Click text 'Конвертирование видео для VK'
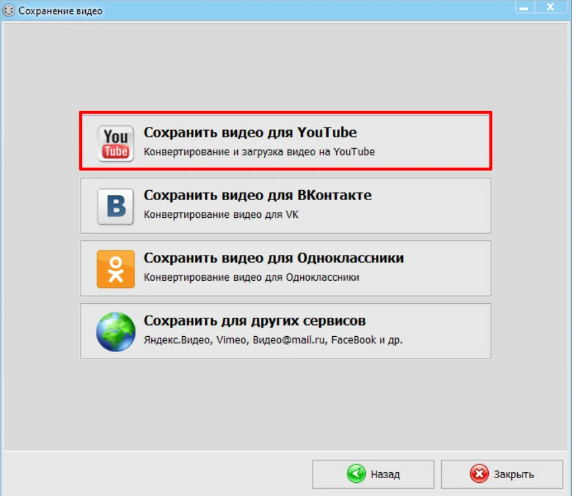This screenshot has width=572, height=496. [x=221, y=215]
